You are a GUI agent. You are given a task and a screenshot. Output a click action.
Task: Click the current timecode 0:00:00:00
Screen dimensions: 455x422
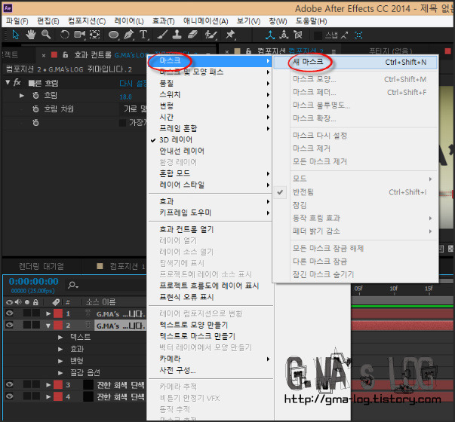(x=33, y=281)
